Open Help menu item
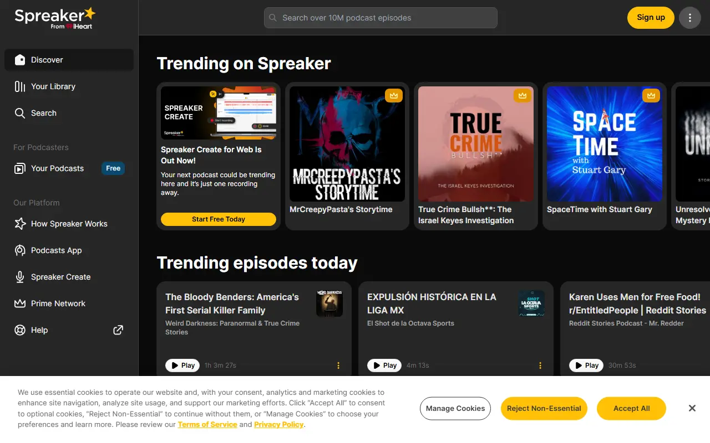The height and width of the screenshot is (443, 710). click(69, 330)
